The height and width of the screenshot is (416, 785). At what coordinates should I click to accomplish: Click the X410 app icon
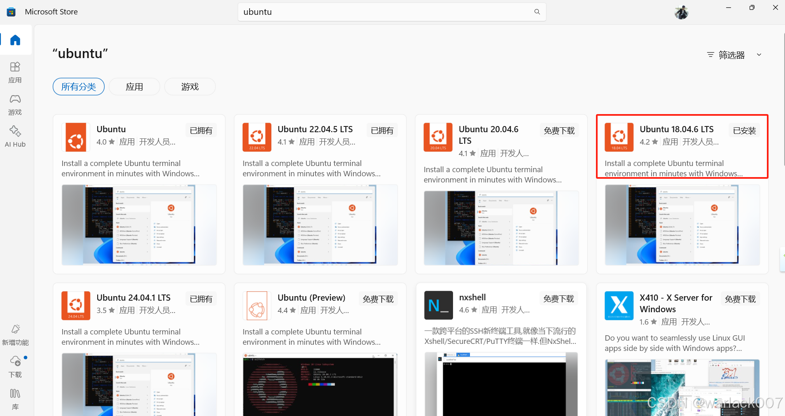coord(619,306)
